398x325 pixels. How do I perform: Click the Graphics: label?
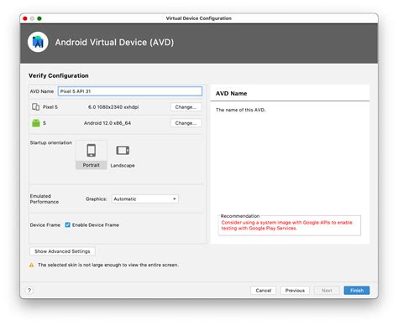click(97, 199)
